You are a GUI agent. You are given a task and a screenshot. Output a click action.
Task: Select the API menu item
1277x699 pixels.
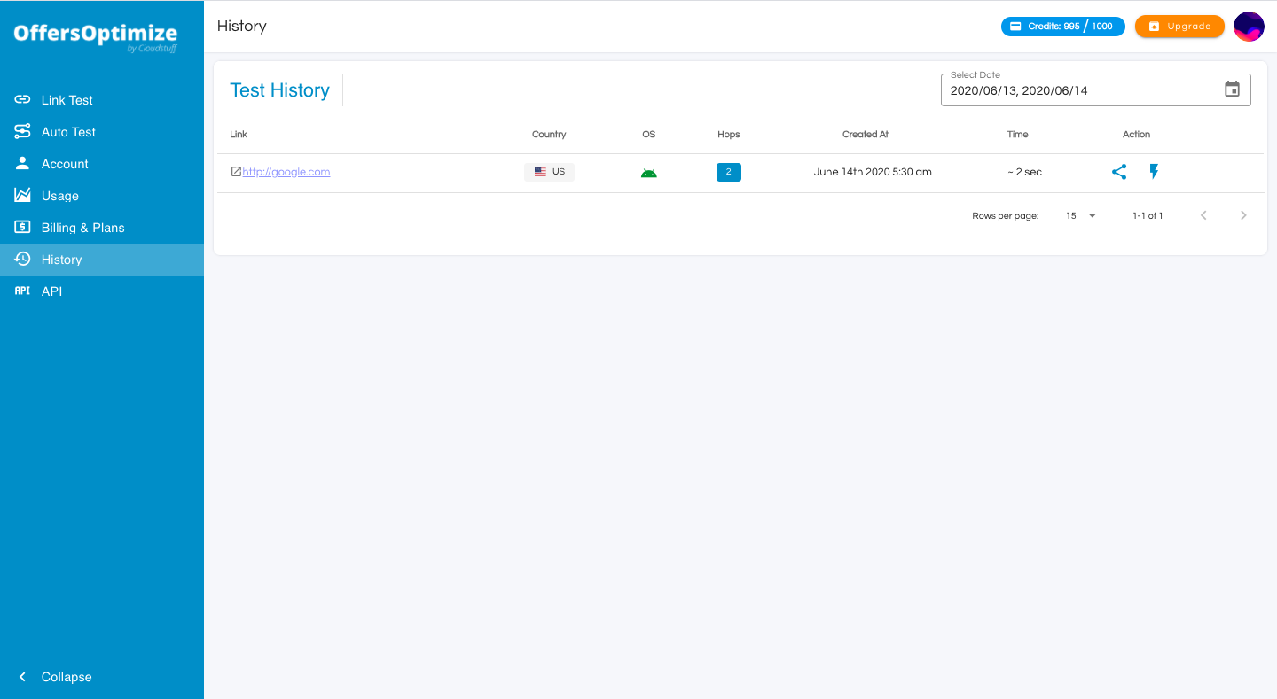click(102, 291)
